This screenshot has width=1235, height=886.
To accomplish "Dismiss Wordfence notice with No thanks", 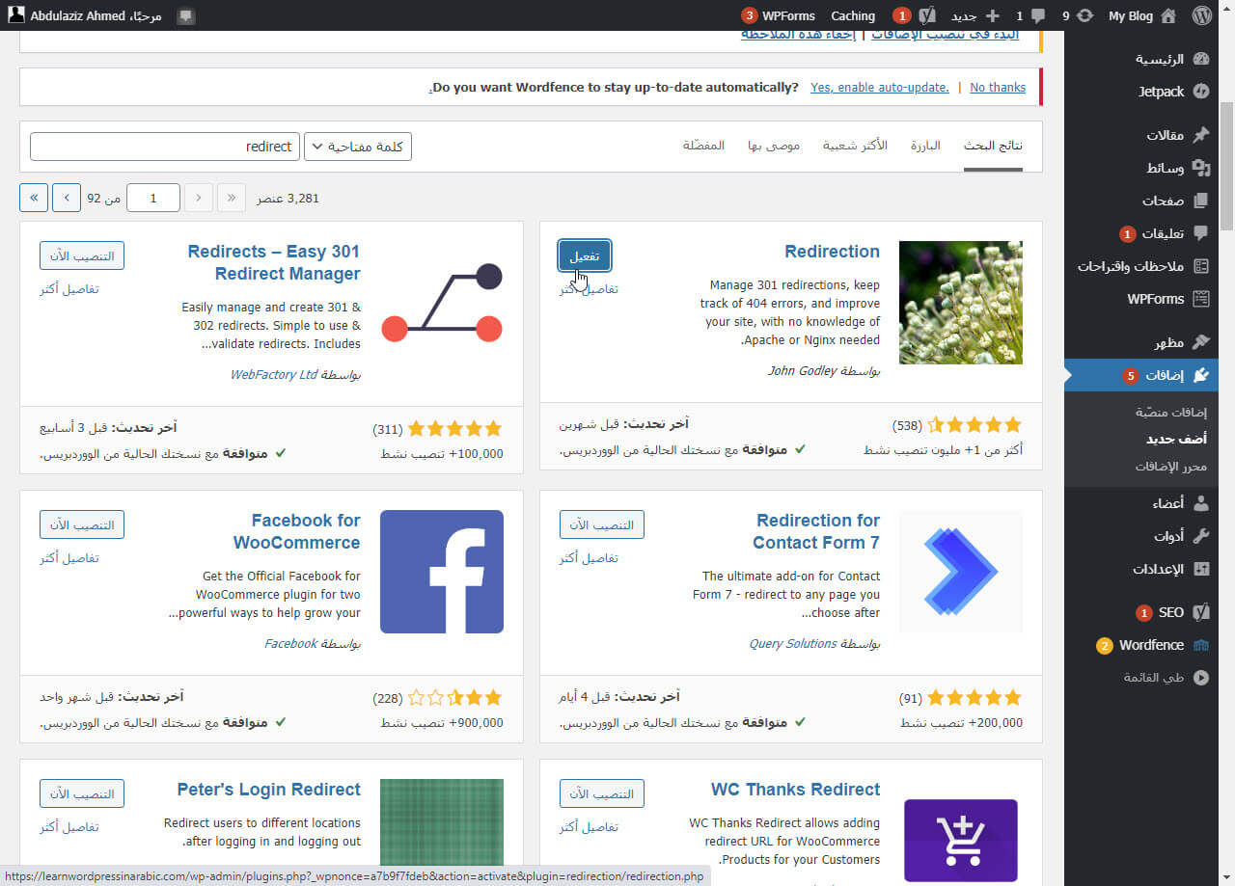I will pyautogui.click(x=998, y=87).
